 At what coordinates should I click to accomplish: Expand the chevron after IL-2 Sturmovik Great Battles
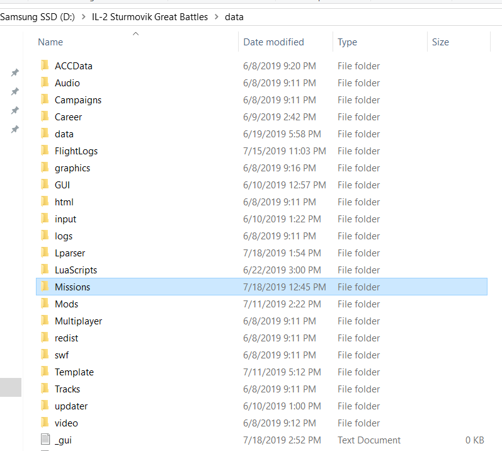[217, 17]
